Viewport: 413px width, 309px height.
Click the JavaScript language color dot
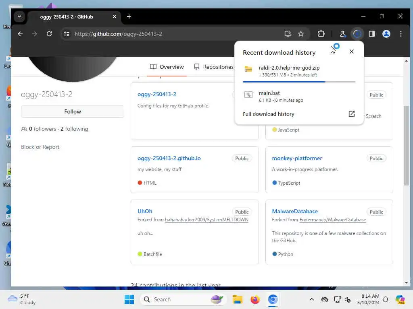click(x=274, y=130)
